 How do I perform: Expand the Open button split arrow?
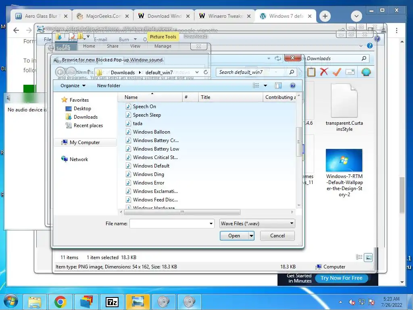tap(252, 236)
